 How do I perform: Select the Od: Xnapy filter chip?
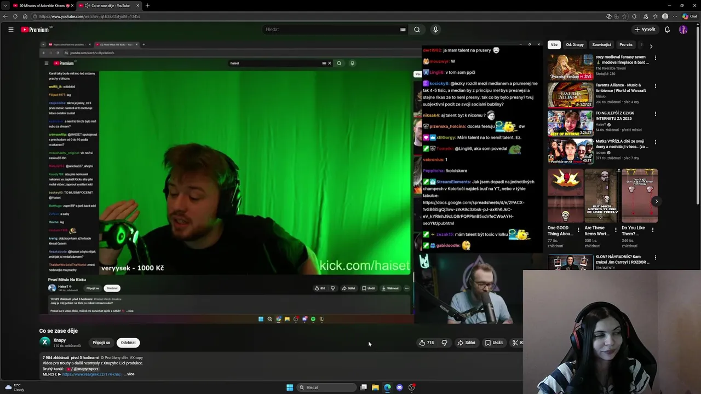[x=574, y=45]
